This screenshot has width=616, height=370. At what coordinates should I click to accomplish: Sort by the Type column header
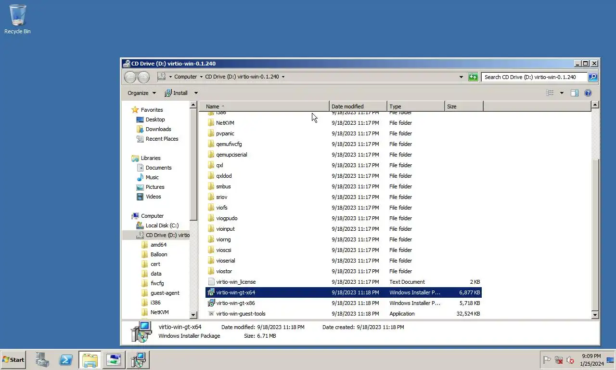click(416, 106)
